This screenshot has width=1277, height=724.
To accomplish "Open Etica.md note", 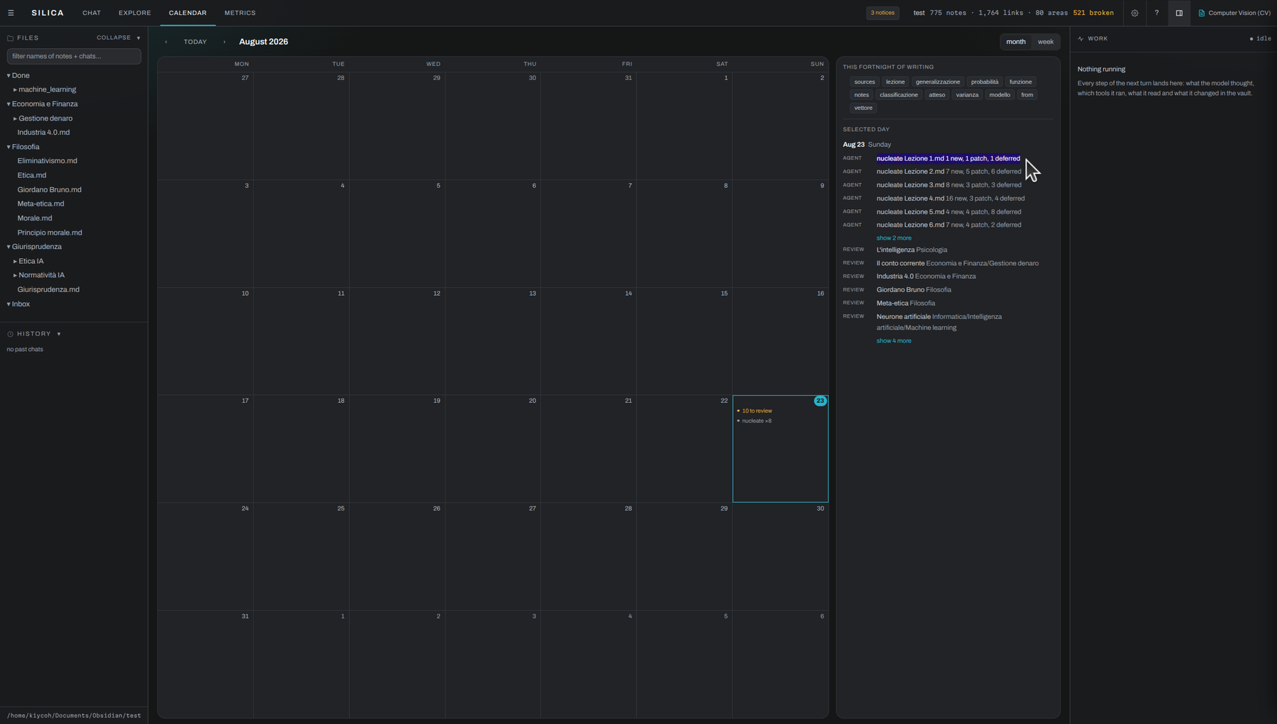I will tap(32, 175).
